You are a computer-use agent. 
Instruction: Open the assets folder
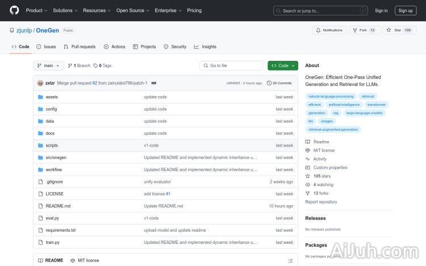(52, 97)
